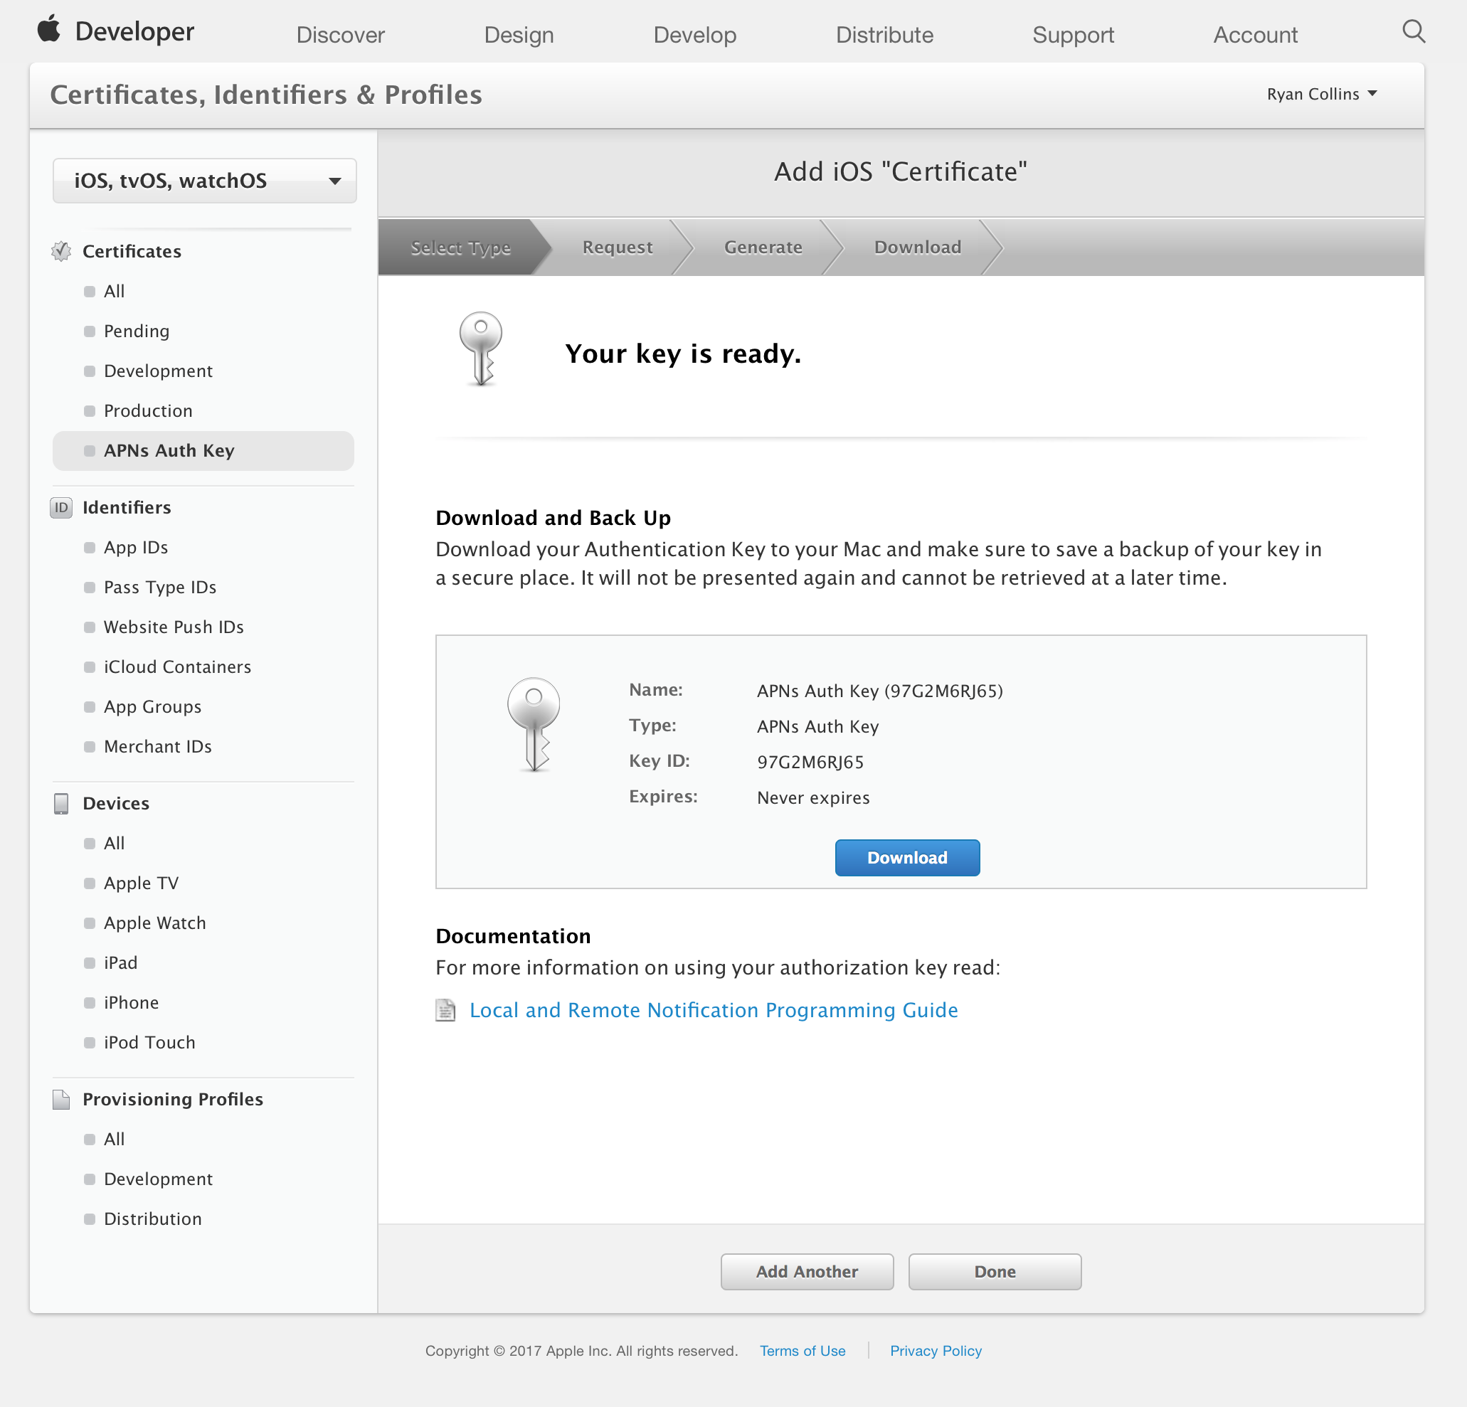Select APNs Auth Key in sidebar
The height and width of the screenshot is (1407, 1467).
pyautogui.click(x=169, y=450)
